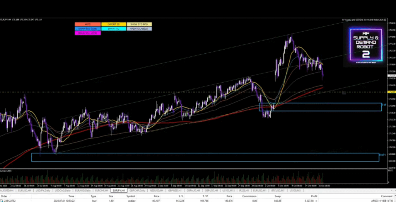Switch to the EURUSD,H4 chart tab
396x202 pixels.
tap(24, 190)
